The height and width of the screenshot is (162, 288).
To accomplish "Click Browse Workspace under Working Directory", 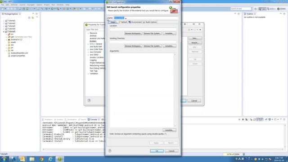I will point(133,46).
